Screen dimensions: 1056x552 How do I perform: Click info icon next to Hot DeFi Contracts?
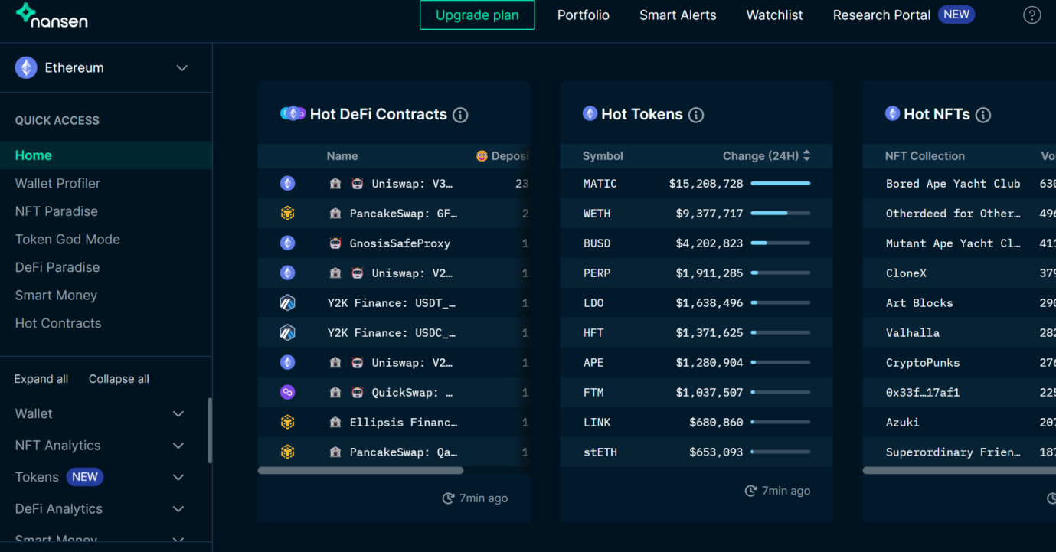pos(460,115)
